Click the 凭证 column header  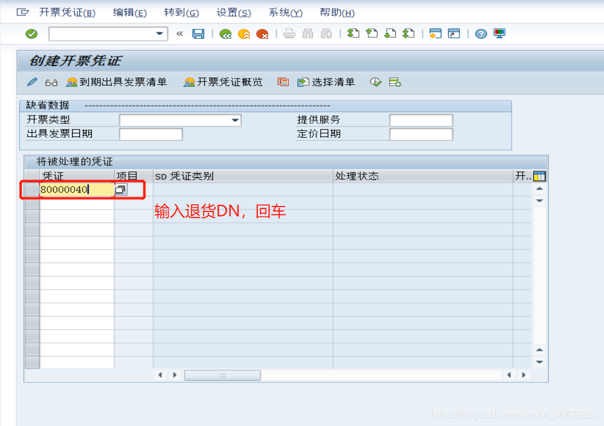point(77,176)
